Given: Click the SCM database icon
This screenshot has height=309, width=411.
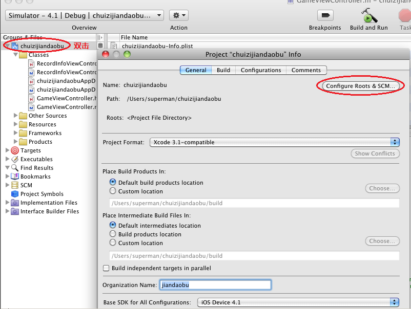Looking at the screenshot, I should click(x=15, y=185).
